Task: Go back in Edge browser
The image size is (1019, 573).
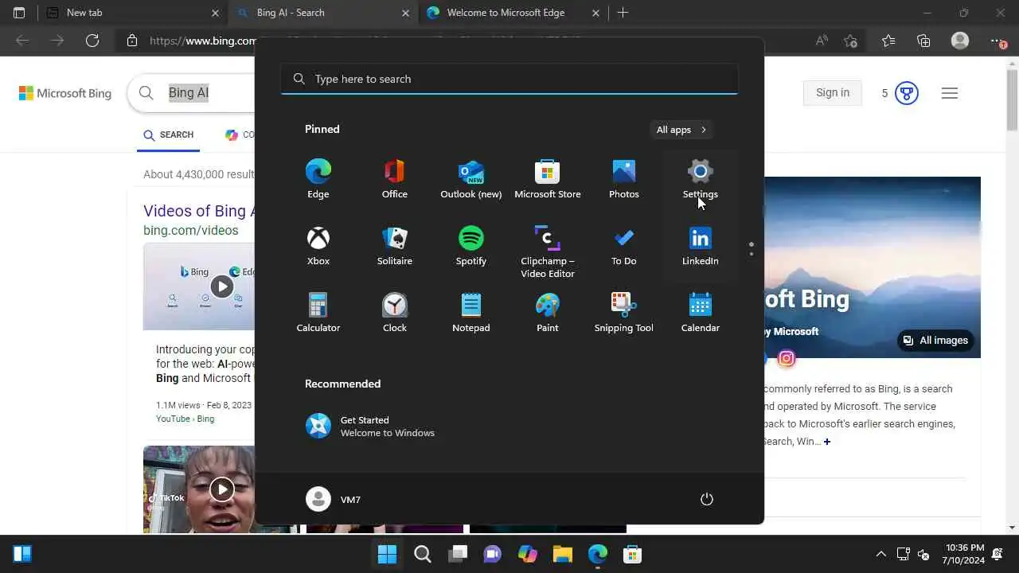Action: point(22,41)
